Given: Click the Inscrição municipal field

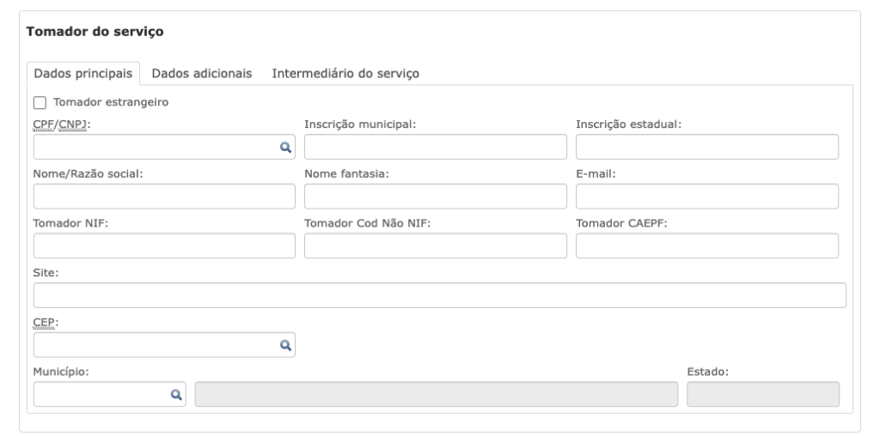Looking at the screenshot, I should pos(436,147).
